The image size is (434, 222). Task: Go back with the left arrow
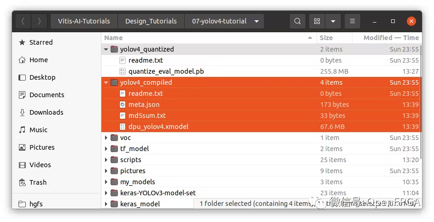click(23, 21)
